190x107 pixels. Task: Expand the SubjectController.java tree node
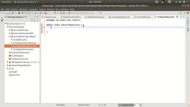point(12,43)
